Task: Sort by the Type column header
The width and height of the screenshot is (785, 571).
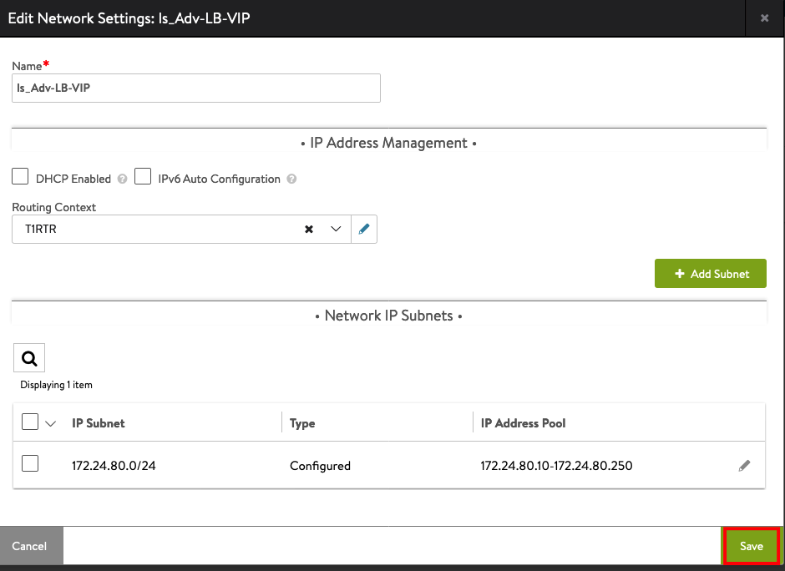Action: (x=302, y=423)
